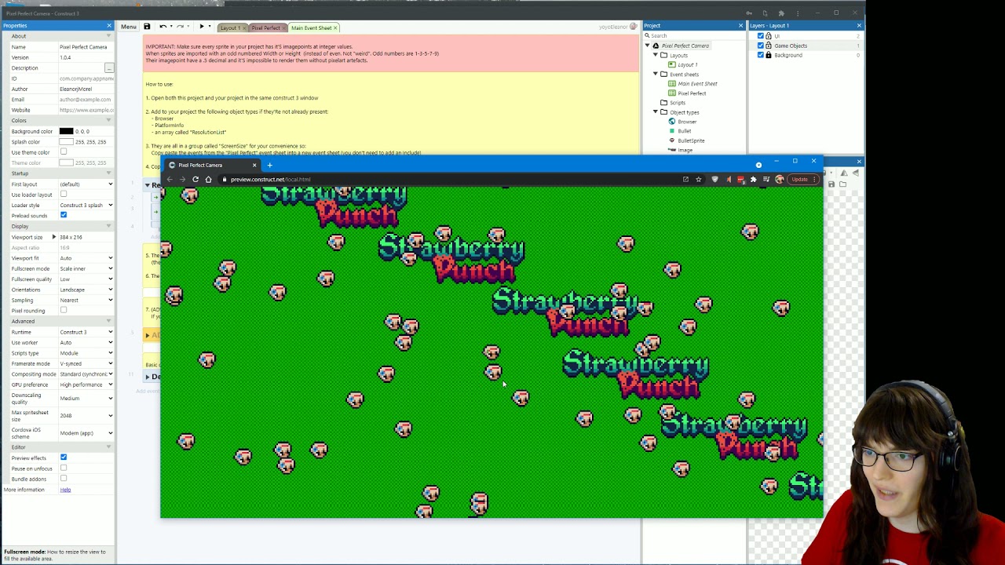Screen dimensions: 1005x565
Task: Select the Bullet object type
Action: (685, 131)
